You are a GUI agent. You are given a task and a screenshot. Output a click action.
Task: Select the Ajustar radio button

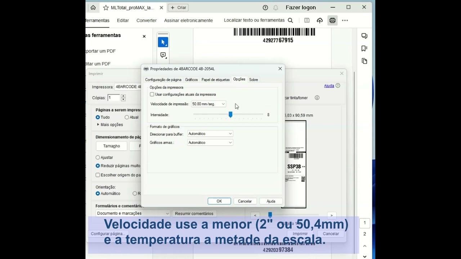98,158
